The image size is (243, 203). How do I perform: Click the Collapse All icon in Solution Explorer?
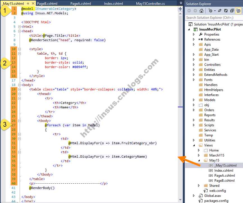point(232,11)
